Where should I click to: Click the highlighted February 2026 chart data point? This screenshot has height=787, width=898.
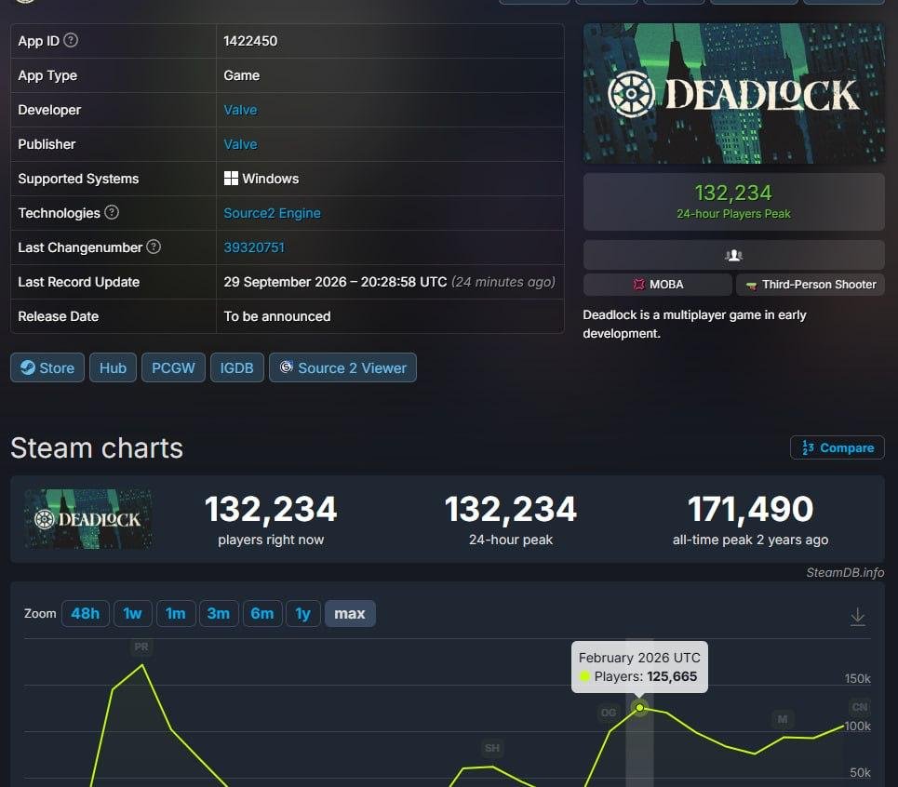[639, 708]
